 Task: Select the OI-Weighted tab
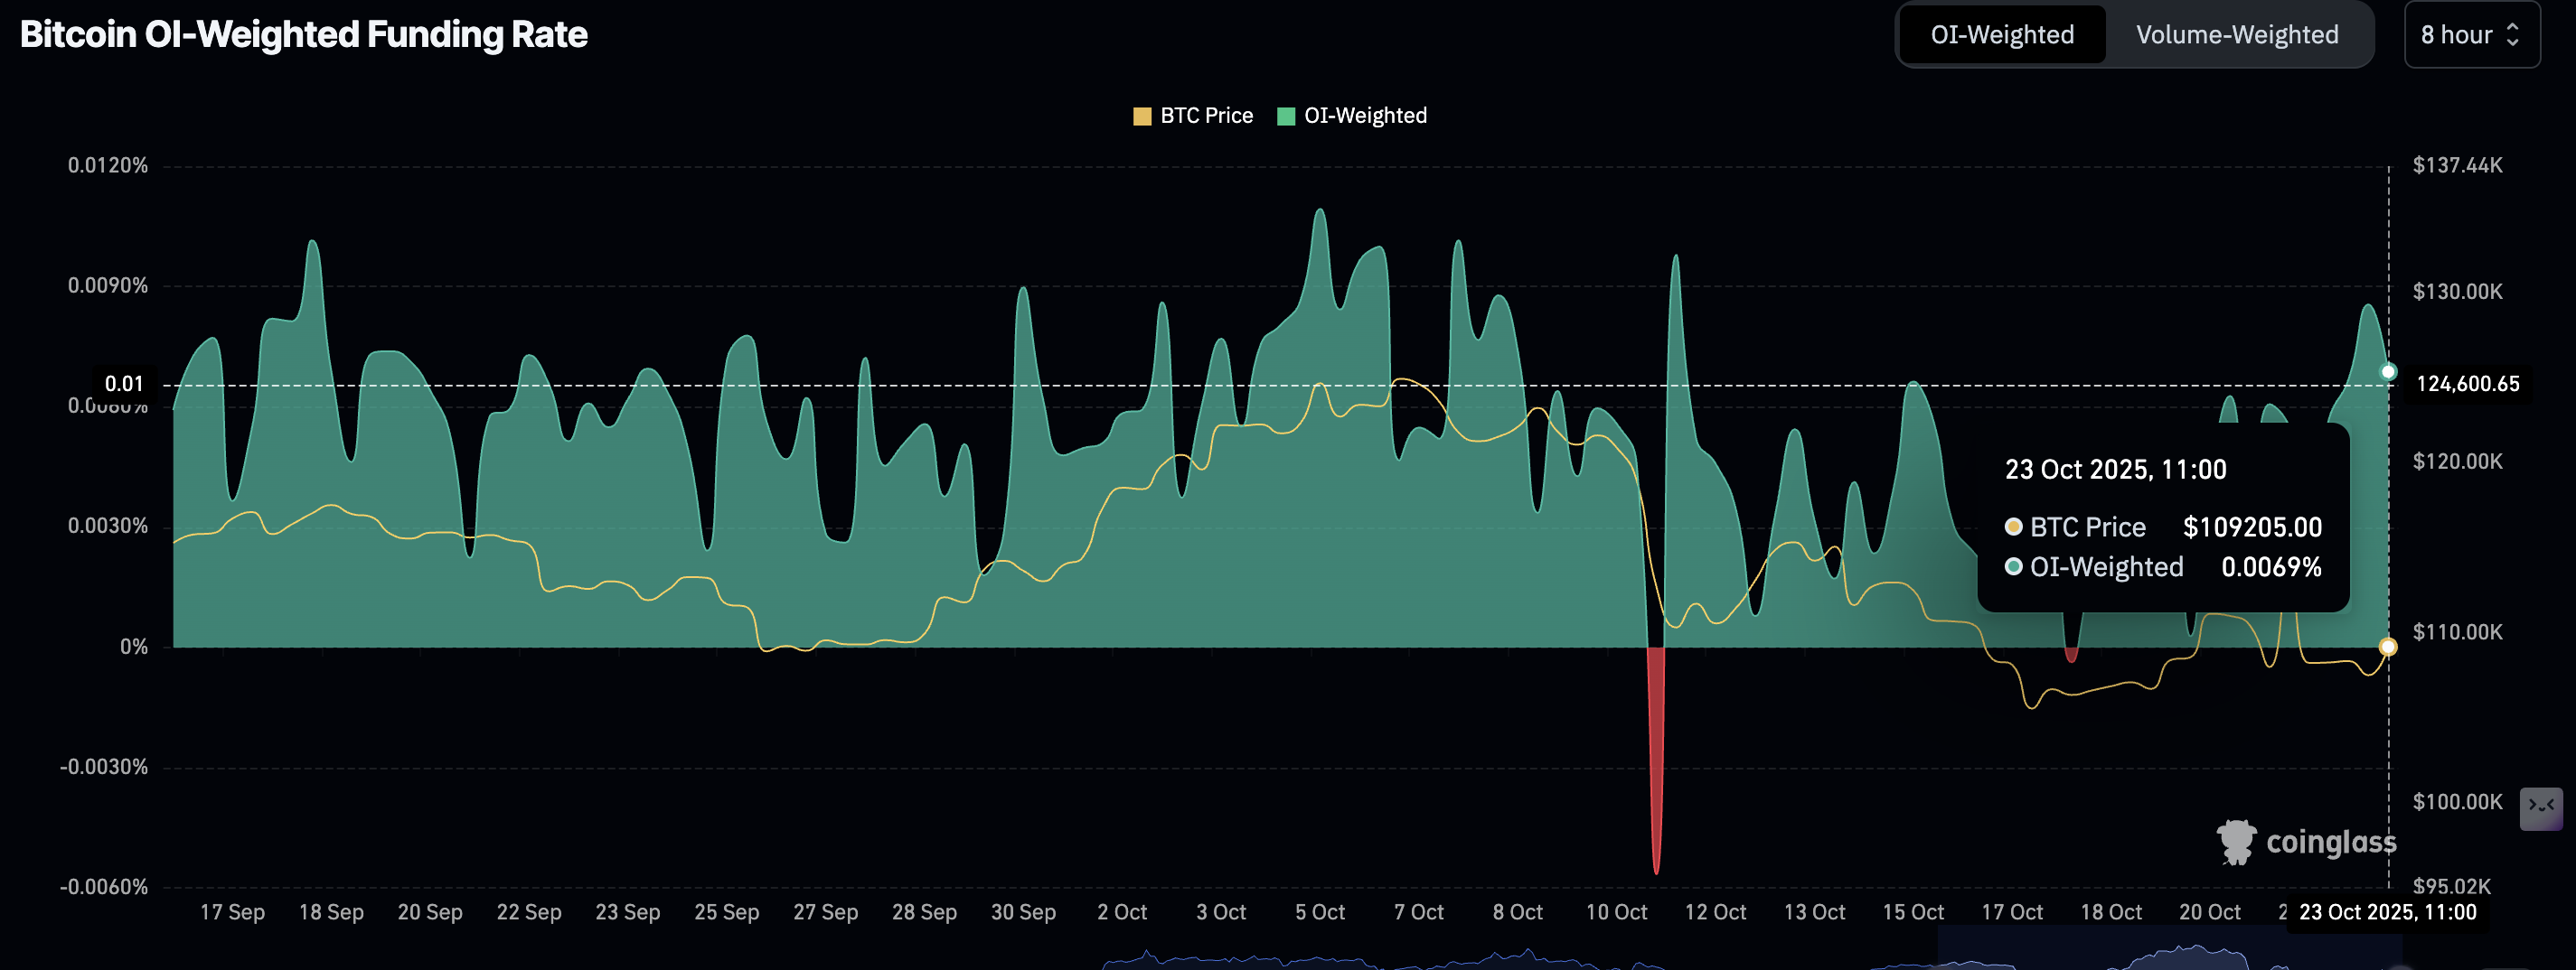click(2001, 35)
